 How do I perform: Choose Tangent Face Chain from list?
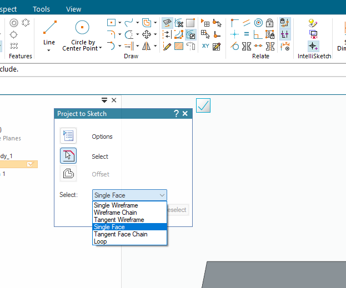tap(121, 234)
